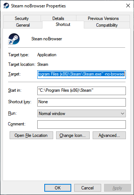This screenshot has width=134, height=195.
Task: Switch to the General tab
Action: (x=23, y=25)
